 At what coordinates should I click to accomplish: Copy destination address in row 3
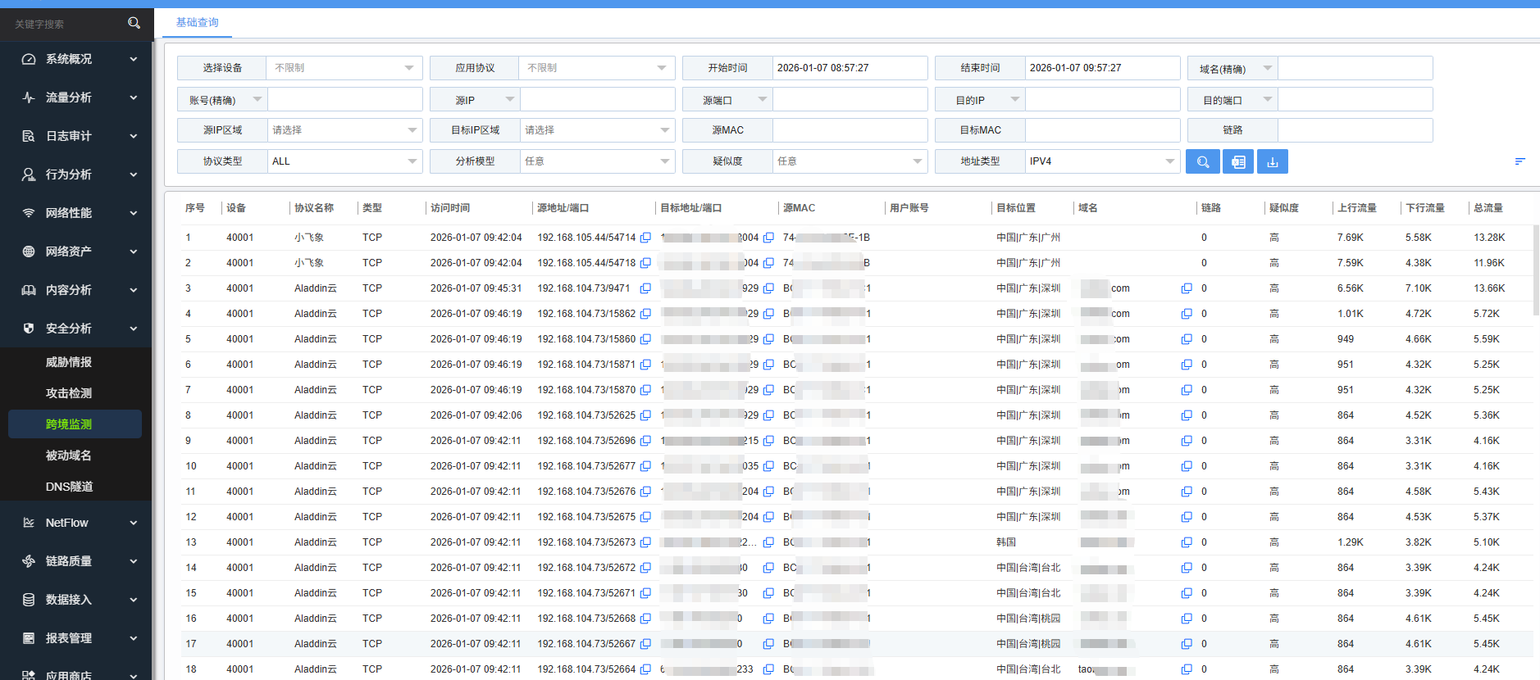pos(768,288)
